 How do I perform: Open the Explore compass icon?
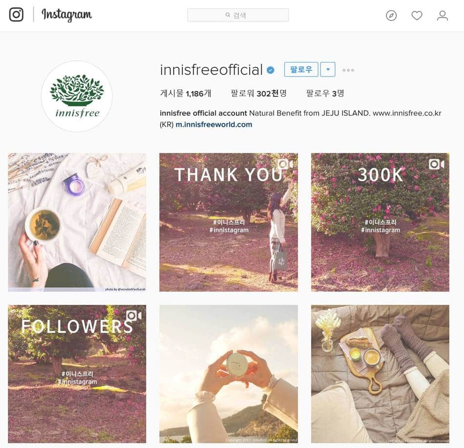point(391,15)
